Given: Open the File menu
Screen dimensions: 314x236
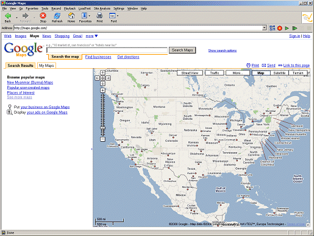Looking at the screenshot, I should pyautogui.click(x=4, y=9).
